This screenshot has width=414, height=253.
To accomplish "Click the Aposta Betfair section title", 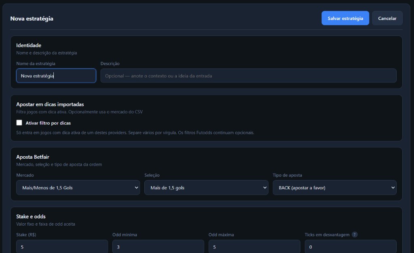I will [x=33, y=157].
